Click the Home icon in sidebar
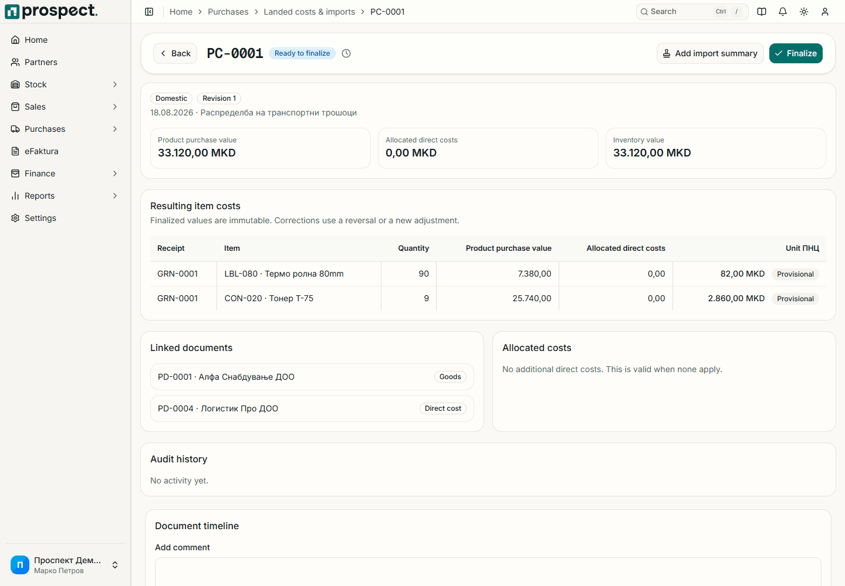Screen dimensions: 845x586 15,40
